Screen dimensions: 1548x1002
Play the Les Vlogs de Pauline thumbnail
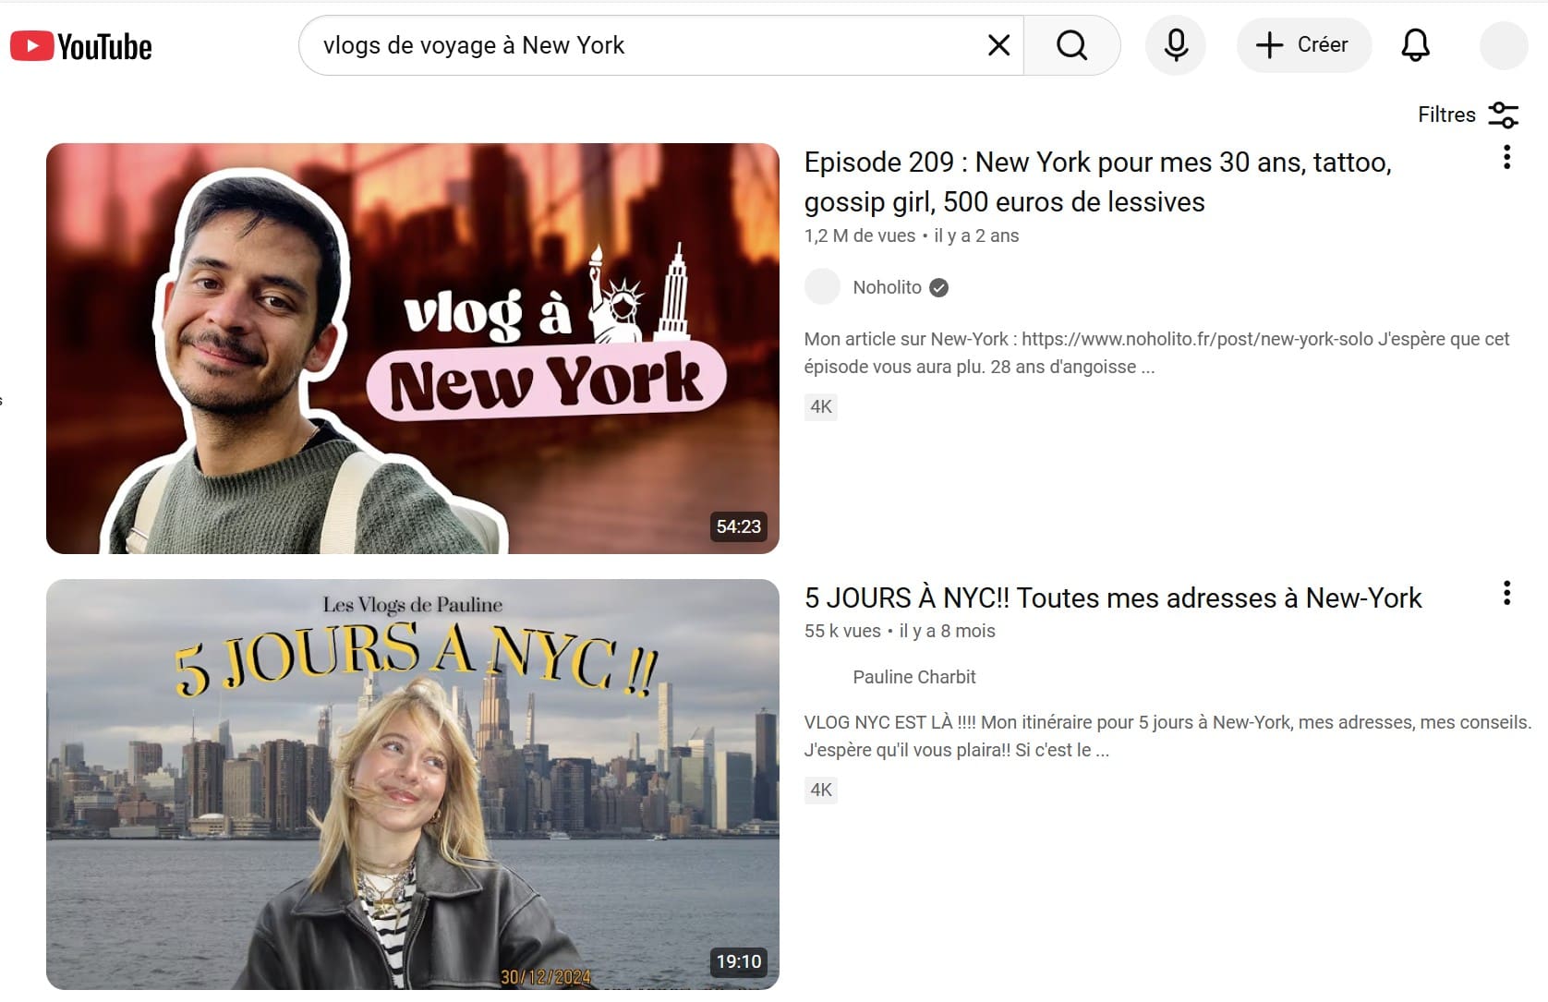412,784
